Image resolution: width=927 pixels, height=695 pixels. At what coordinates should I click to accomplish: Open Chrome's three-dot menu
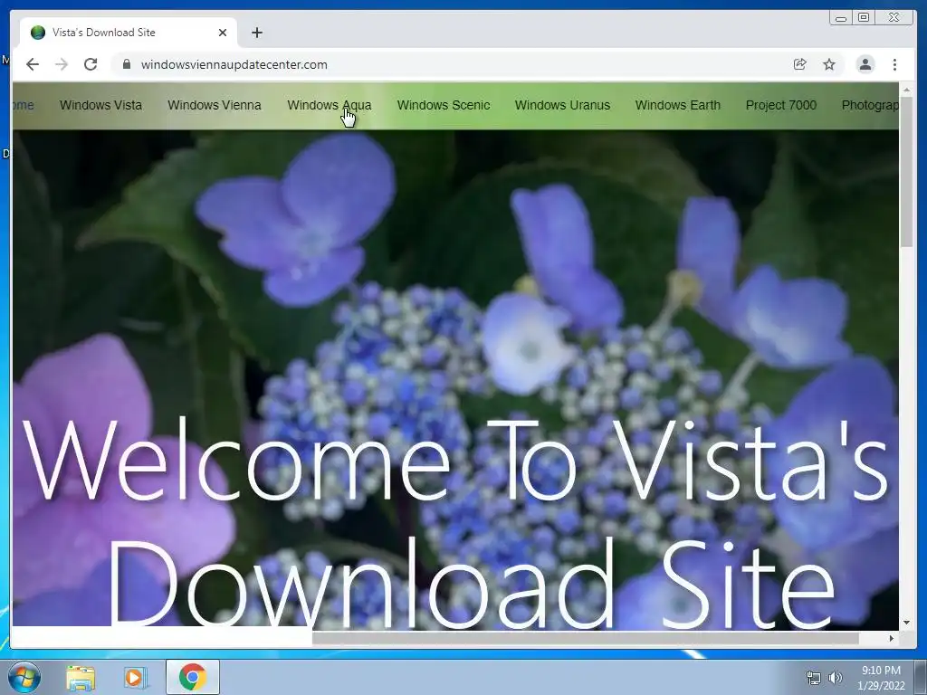[894, 64]
